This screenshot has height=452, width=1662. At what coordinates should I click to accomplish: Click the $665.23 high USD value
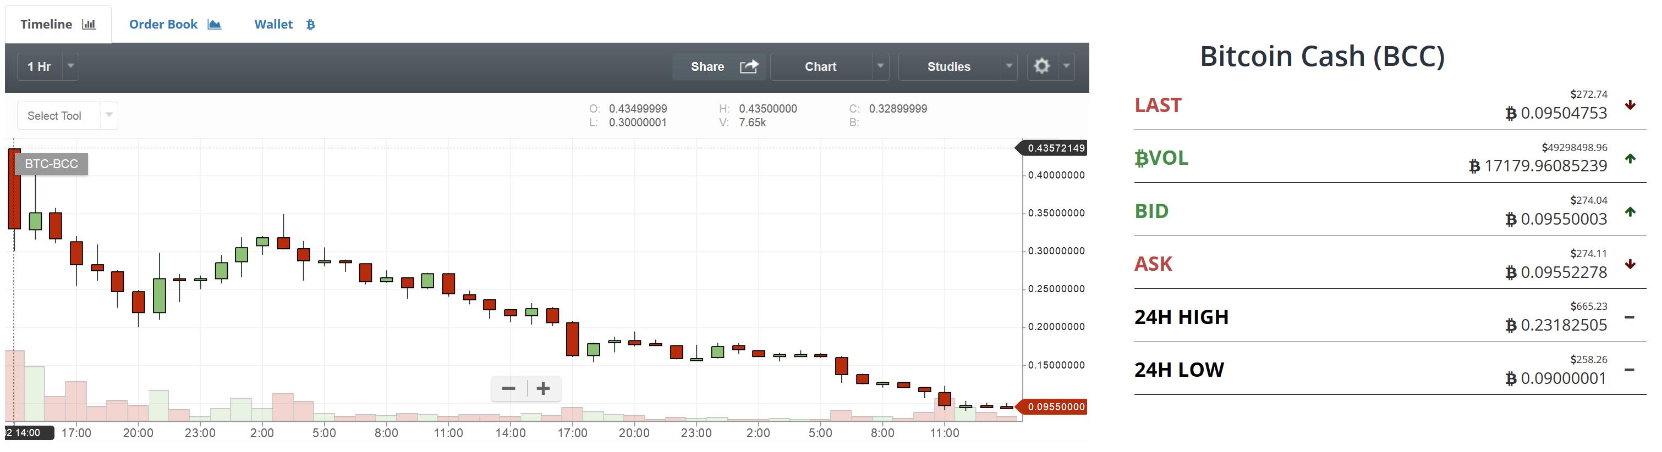(1589, 306)
